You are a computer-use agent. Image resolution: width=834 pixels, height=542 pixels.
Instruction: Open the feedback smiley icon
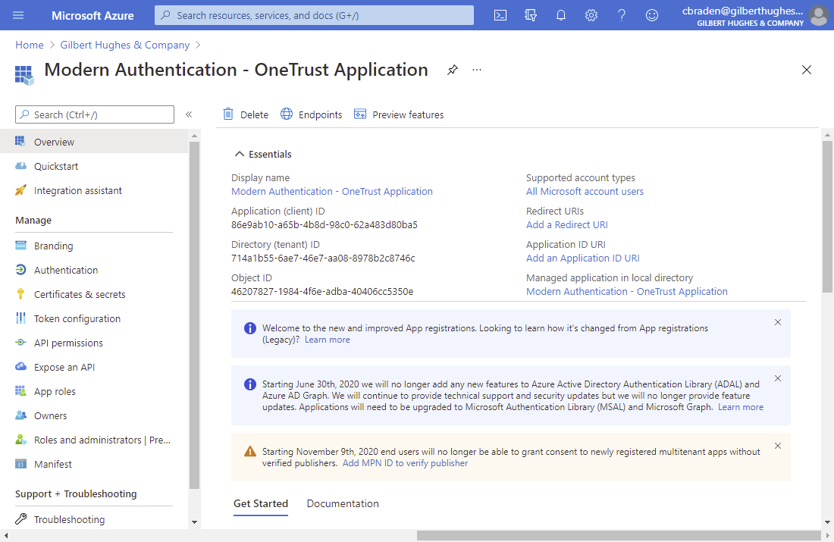tap(651, 15)
